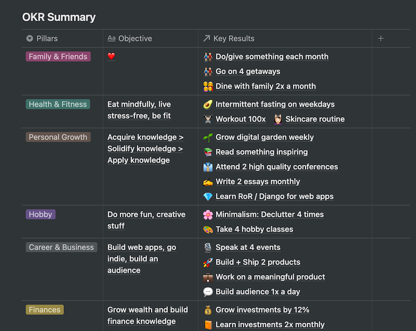Open 'Write 2 essays monthly' link
Viewport: 416px width, 331px height.
tap(257, 182)
